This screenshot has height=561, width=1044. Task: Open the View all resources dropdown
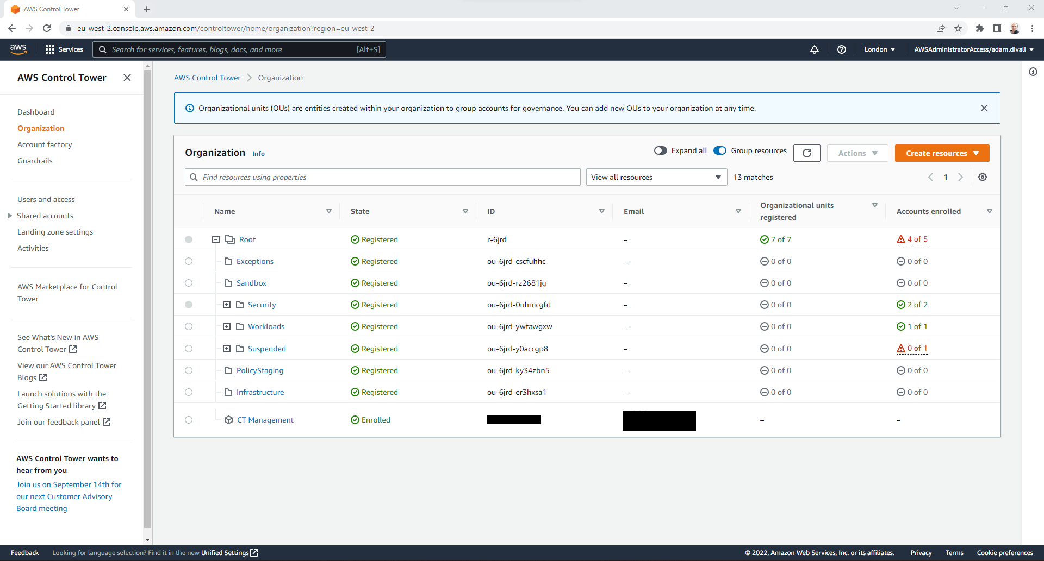(x=656, y=177)
